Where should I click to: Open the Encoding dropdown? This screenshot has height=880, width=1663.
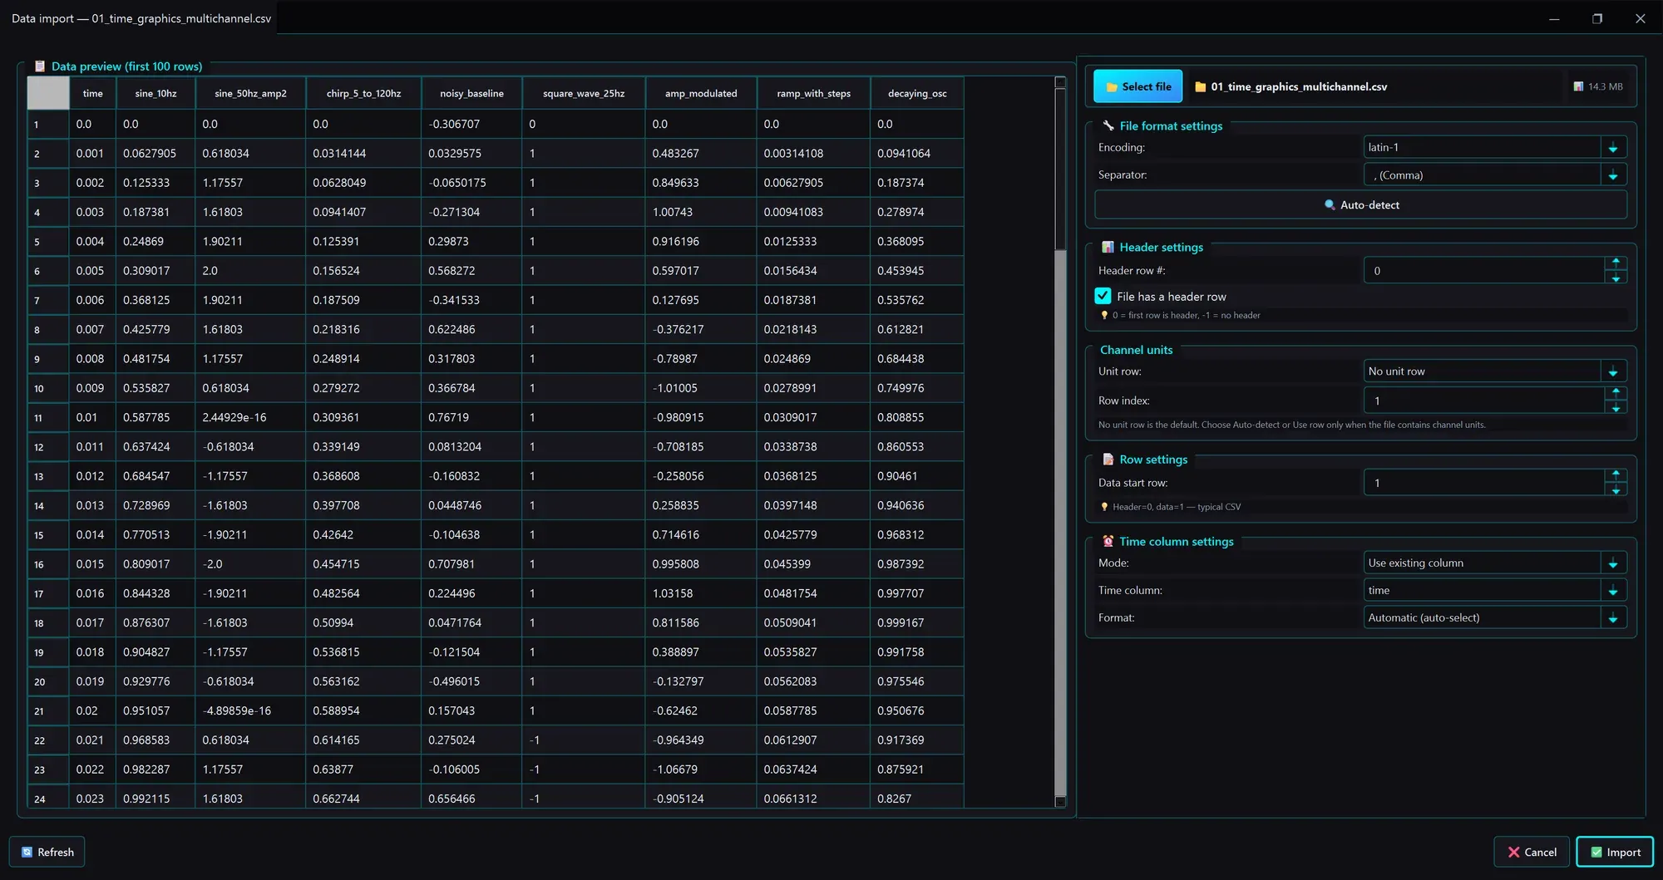pos(1495,147)
